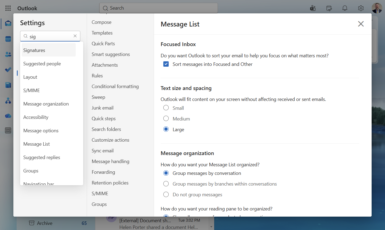This screenshot has width=385, height=230.
Task: Open Rules settings
Action: [97, 76]
